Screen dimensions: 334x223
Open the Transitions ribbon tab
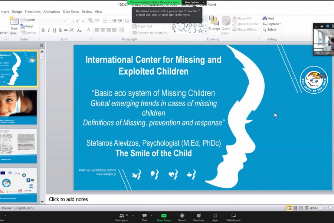[33, 12]
